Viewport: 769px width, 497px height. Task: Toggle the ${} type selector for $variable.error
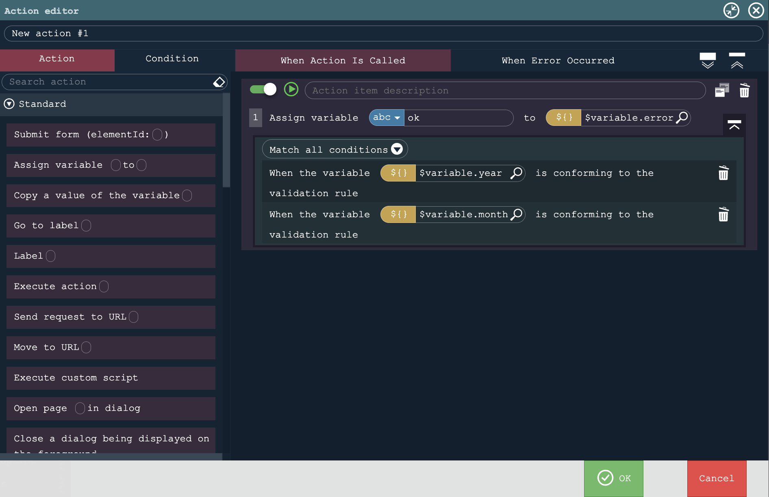(x=563, y=118)
